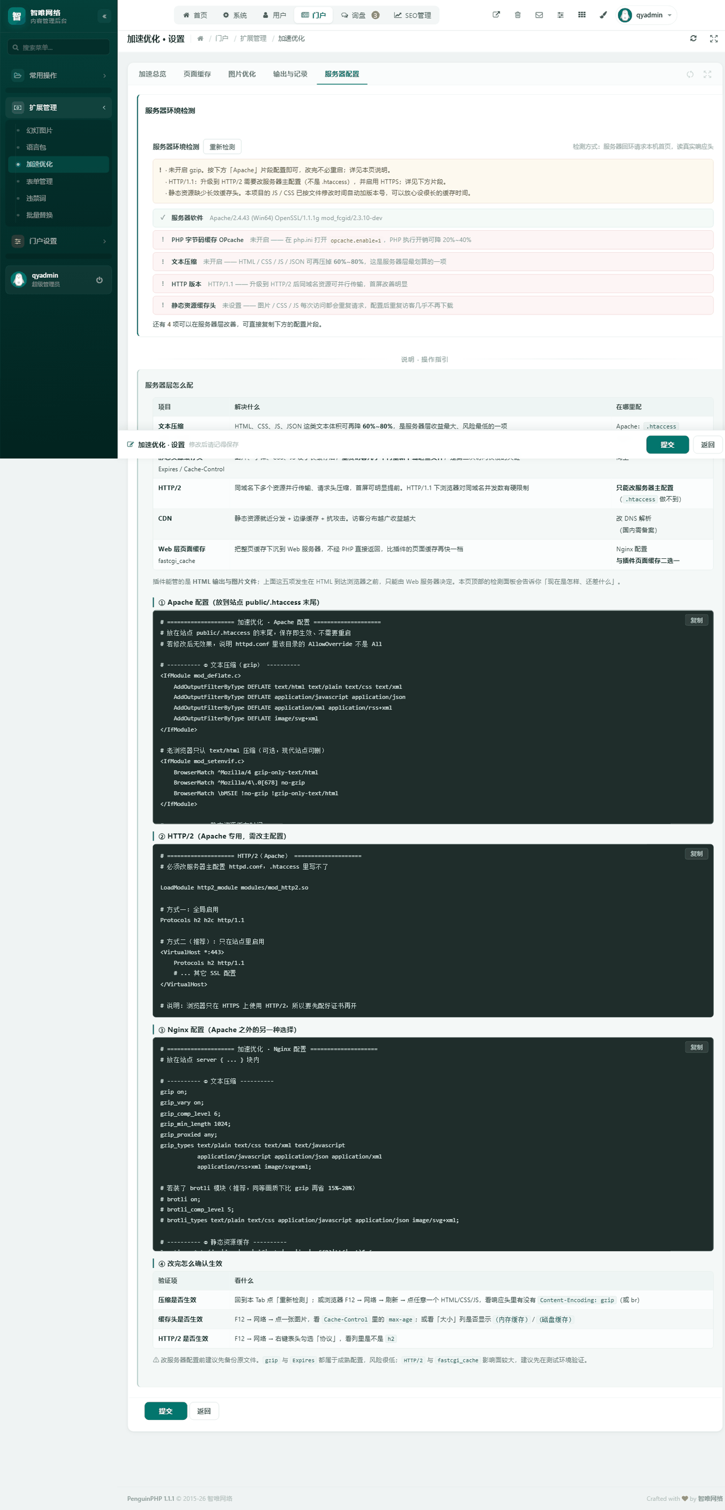Click the paintbrush theme icon
Viewport: 725px width, 1510px height.
(x=603, y=15)
